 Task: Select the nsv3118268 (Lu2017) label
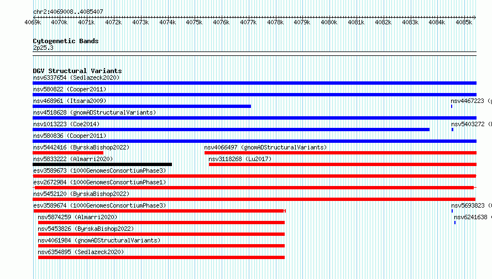click(x=240, y=159)
